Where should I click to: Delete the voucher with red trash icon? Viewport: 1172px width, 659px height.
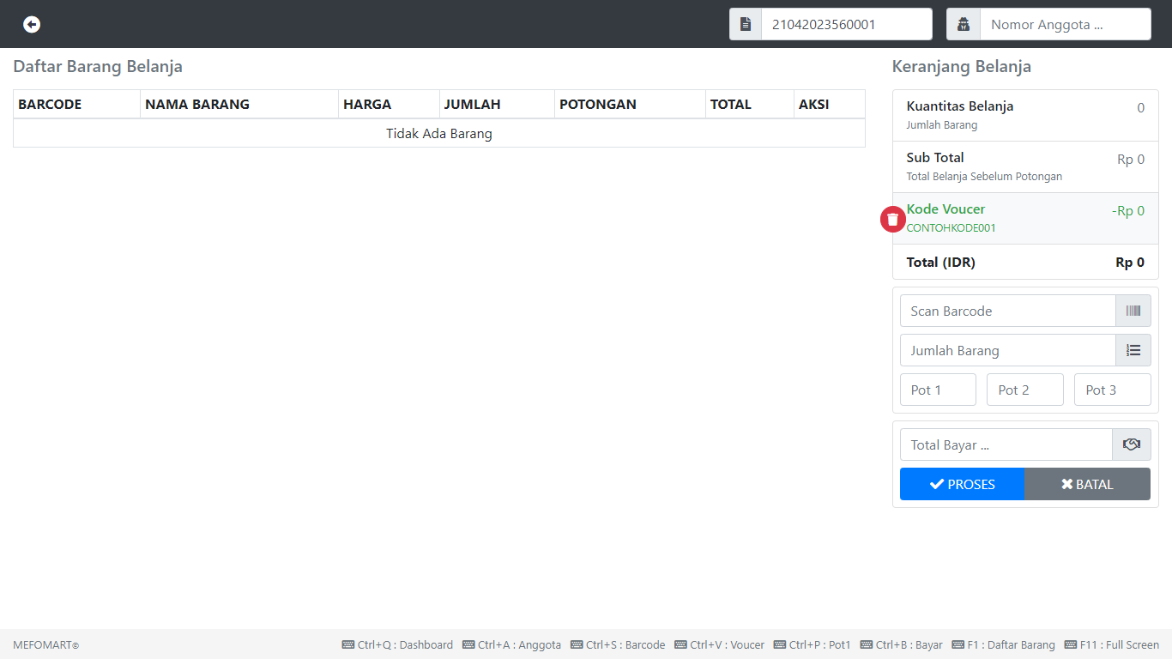coord(893,220)
